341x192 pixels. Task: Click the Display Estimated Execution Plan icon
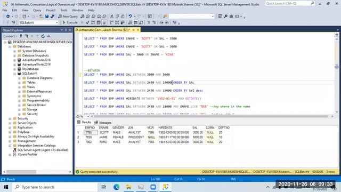pos(93,22)
